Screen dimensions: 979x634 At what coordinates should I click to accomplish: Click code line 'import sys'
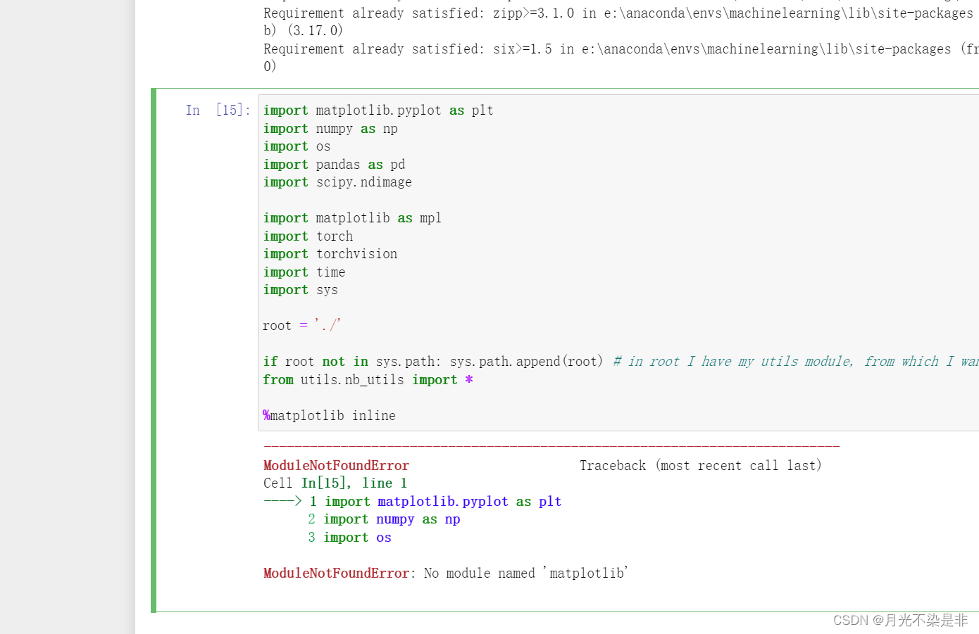tap(301, 290)
